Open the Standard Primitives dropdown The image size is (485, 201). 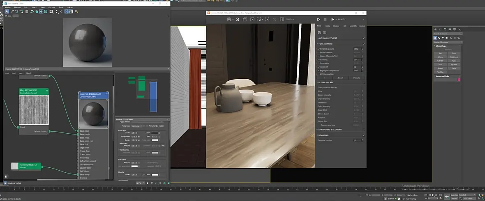point(448,42)
